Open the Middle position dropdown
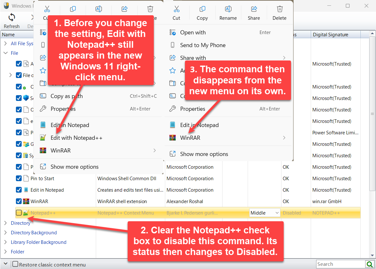Viewport: 376px width, 269px height. pos(265,213)
